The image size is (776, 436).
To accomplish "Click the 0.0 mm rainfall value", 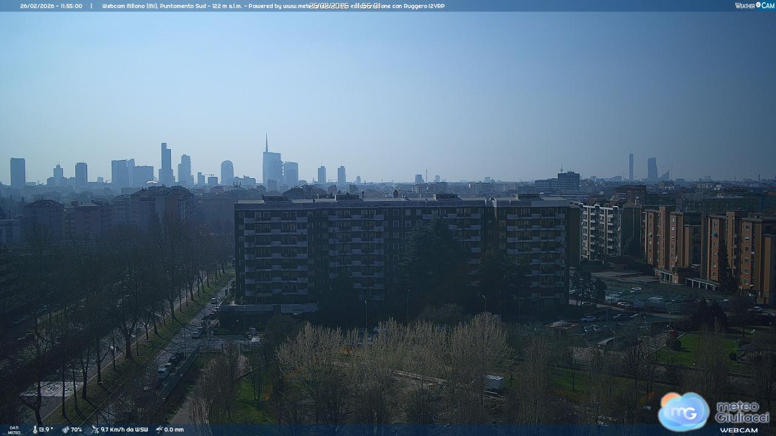I will [174, 429].
